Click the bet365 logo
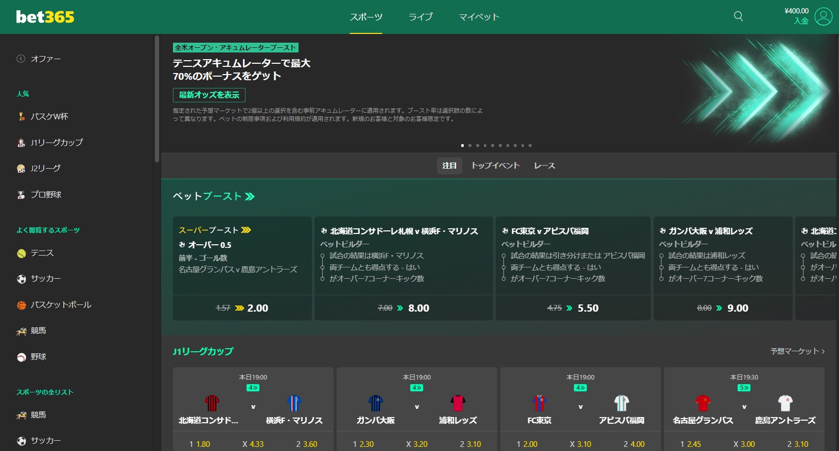The width and height of the screenshot is (839, 451). [45, 17]
